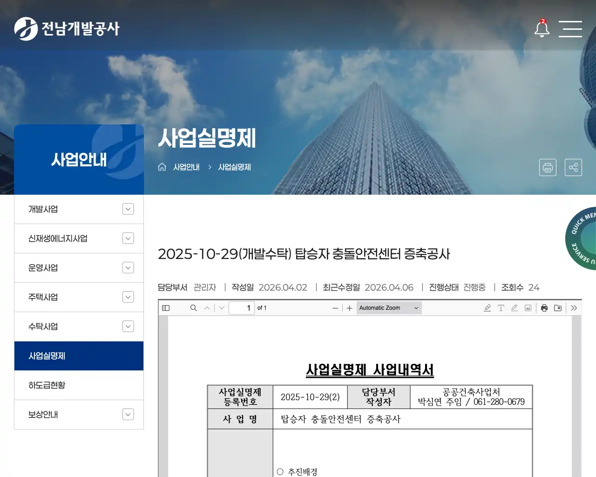This screenshot has height=477, width=596.
Task: Expand the 수탁사업 submenu
Action: [x=128, y=327]
